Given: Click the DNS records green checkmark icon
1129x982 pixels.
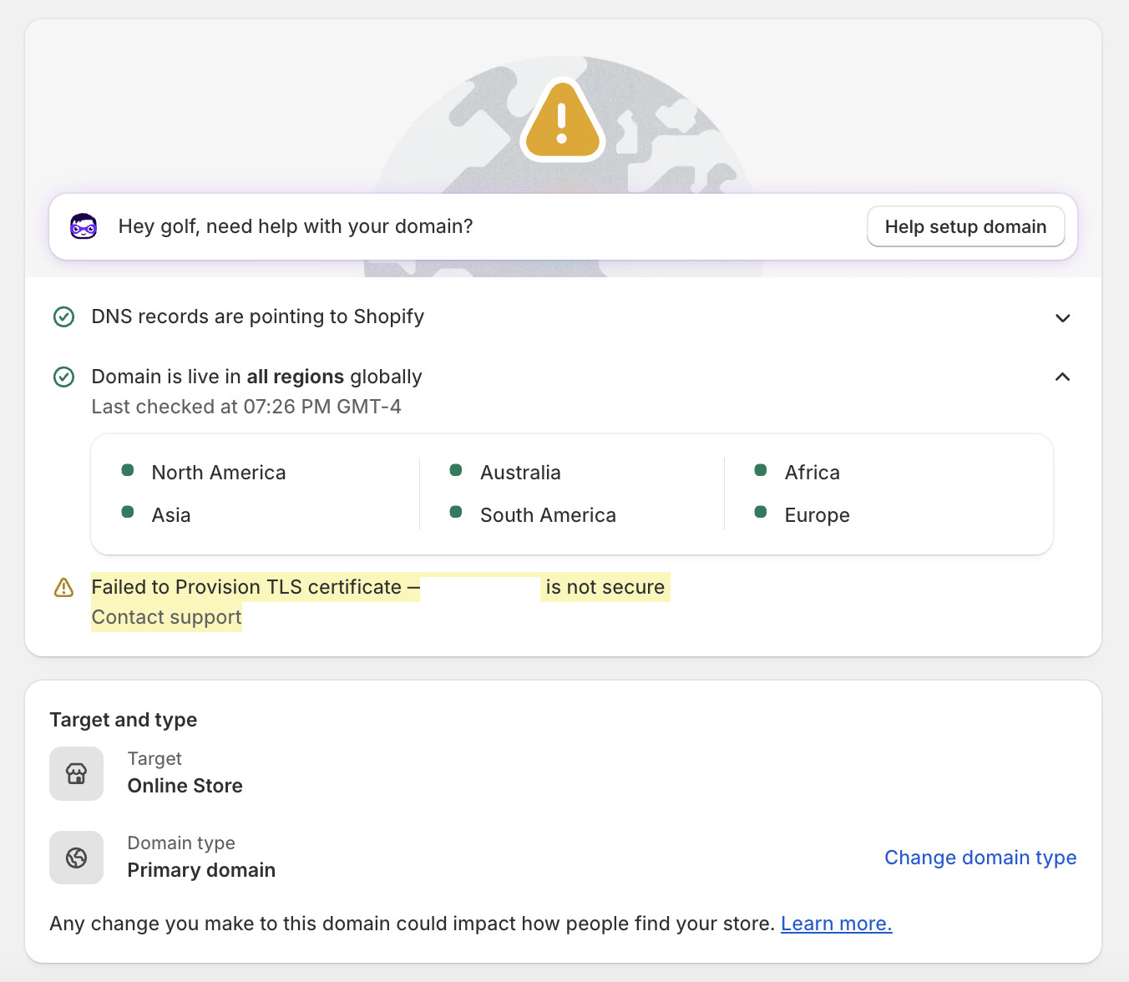Looking at the screenshot, I should coord(64,317).
